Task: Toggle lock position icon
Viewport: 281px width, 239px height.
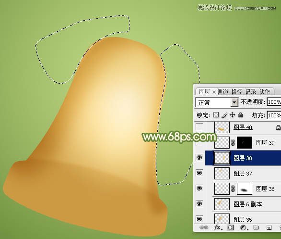Action: coord(233,115)
